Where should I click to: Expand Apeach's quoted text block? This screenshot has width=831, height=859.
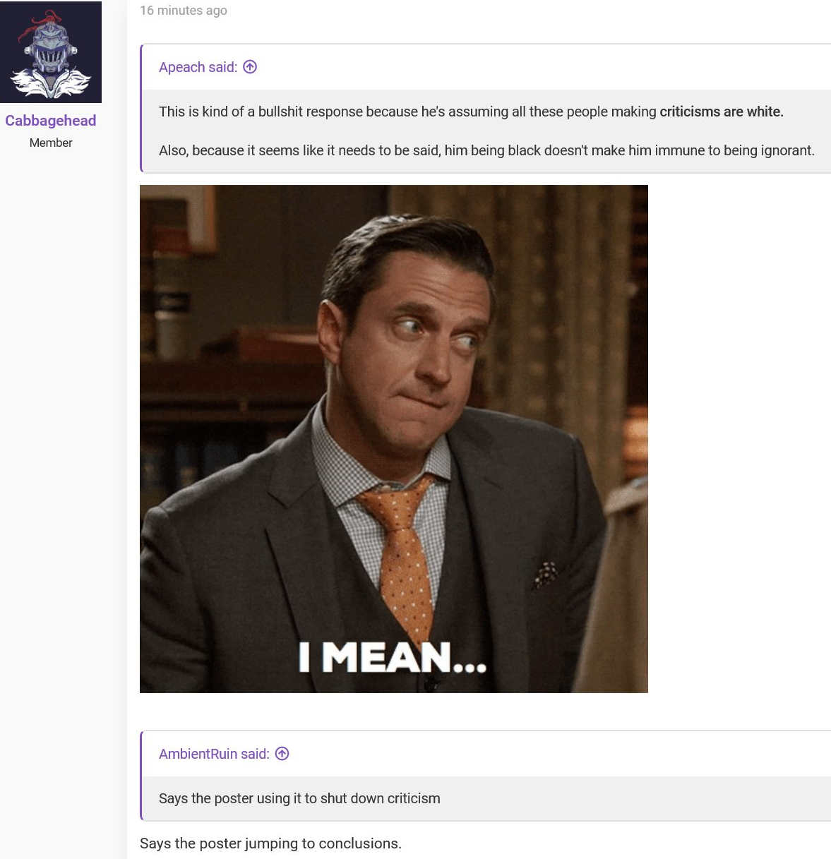pos(487,131)
